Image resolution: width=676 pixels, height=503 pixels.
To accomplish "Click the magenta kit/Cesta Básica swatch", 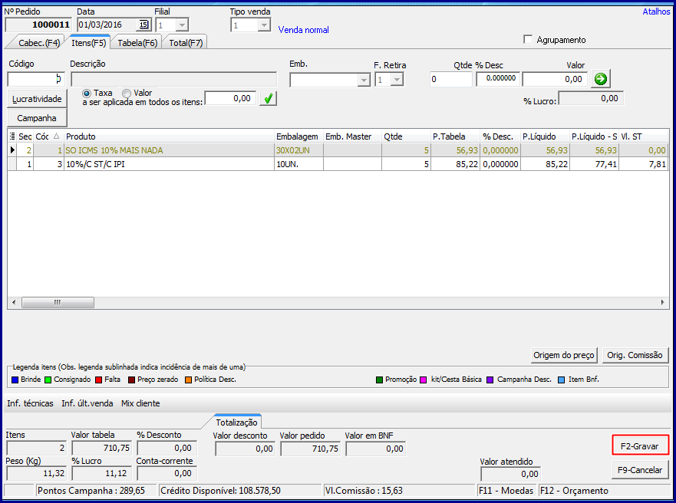I will (424, 380).
